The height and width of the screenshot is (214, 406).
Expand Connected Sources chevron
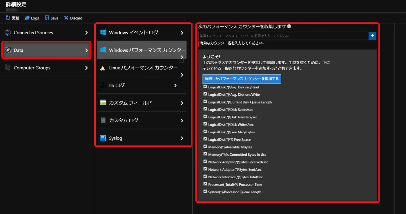click(86, 33)
